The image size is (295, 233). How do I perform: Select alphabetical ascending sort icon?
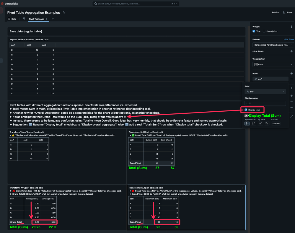[x=247, y=123]
